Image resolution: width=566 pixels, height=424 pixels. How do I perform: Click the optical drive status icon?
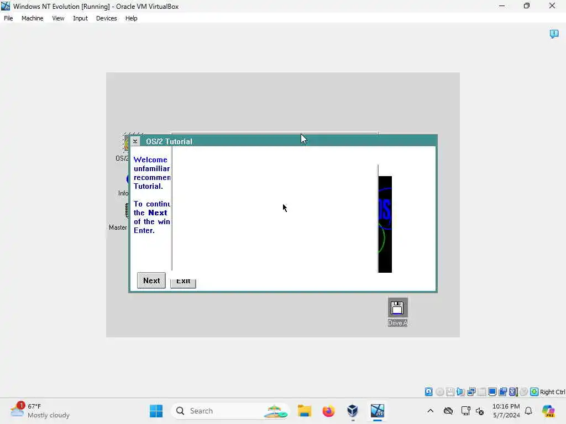tap(439, 392)
